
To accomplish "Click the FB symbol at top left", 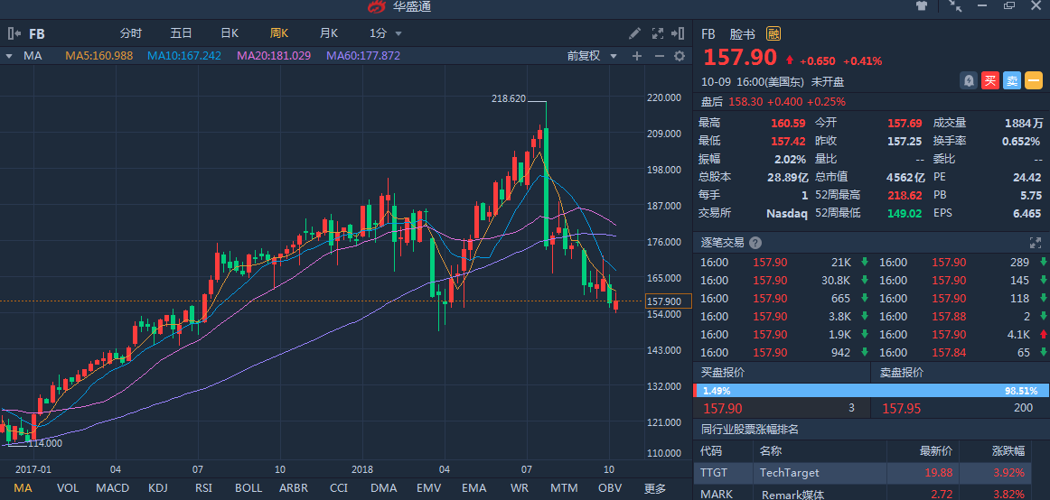I will [37, 33].
